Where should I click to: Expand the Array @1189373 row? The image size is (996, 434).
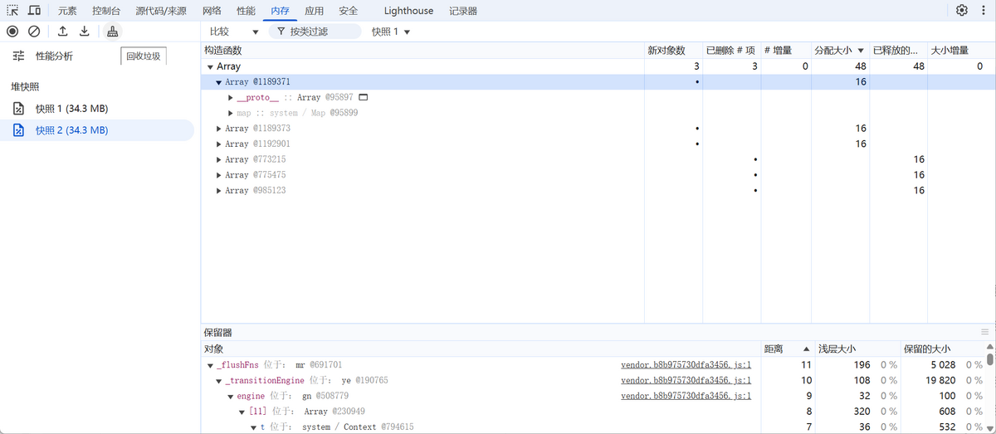[219, 129]
